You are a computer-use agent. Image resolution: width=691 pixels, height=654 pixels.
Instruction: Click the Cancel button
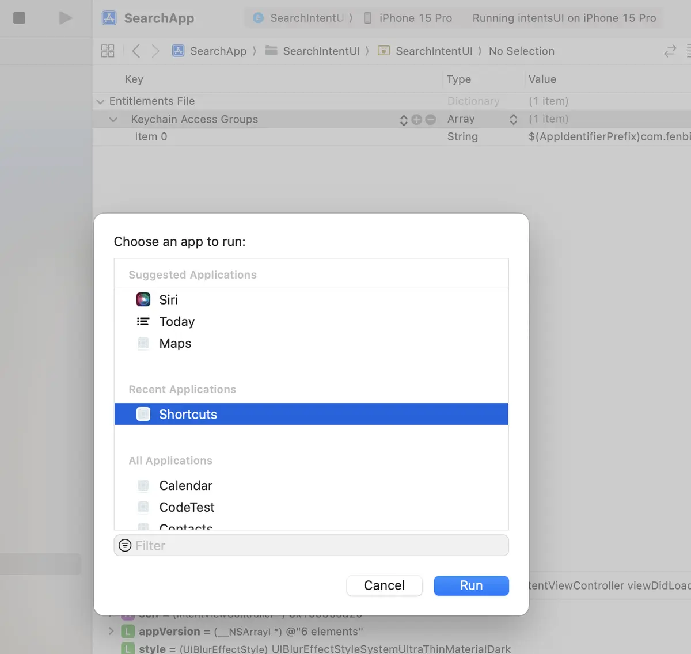384,585
